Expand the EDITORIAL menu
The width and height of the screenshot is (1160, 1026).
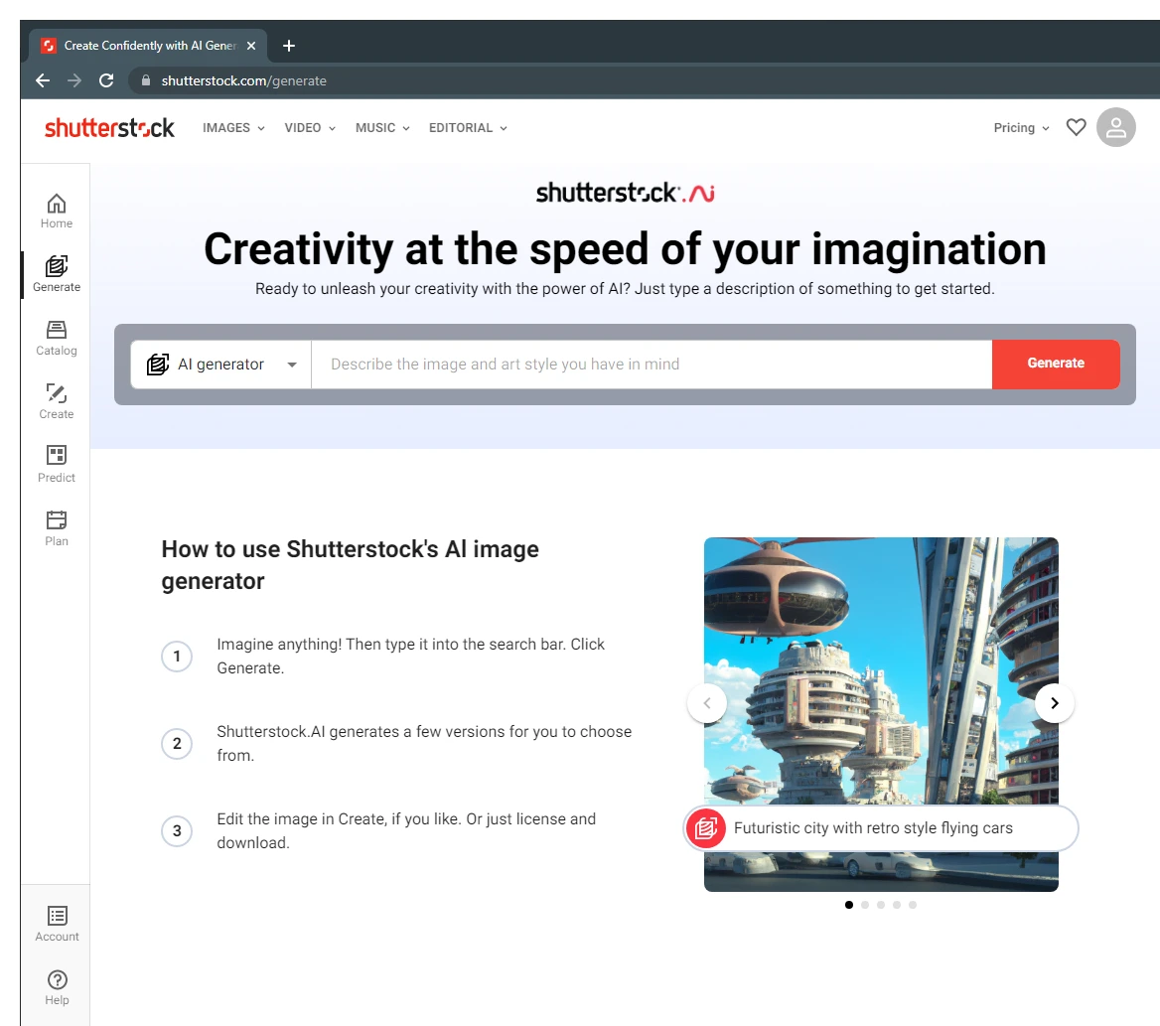[x=469, y=128]
